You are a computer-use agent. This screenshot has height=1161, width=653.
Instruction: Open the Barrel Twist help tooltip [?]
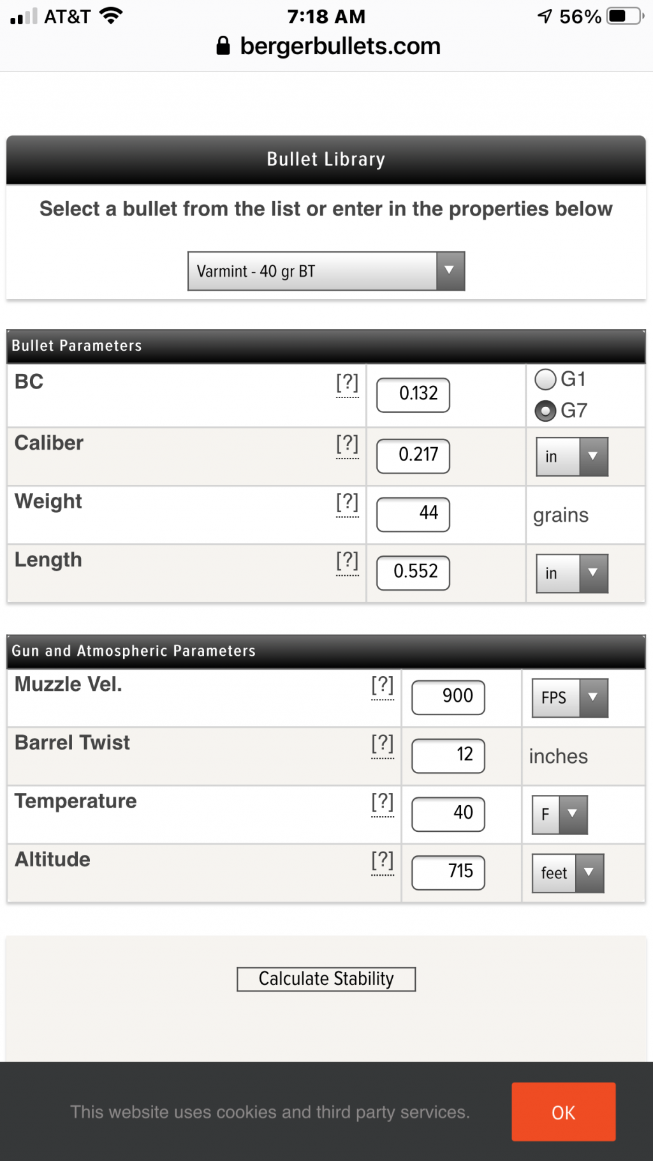[x=383, y=744]
